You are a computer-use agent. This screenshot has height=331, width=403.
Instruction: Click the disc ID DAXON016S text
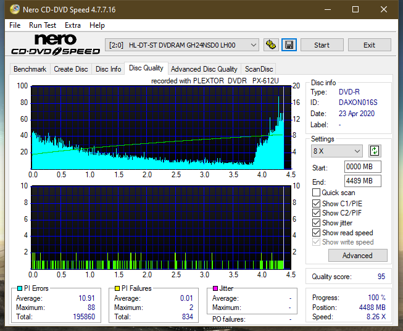(x=358, y=103)
